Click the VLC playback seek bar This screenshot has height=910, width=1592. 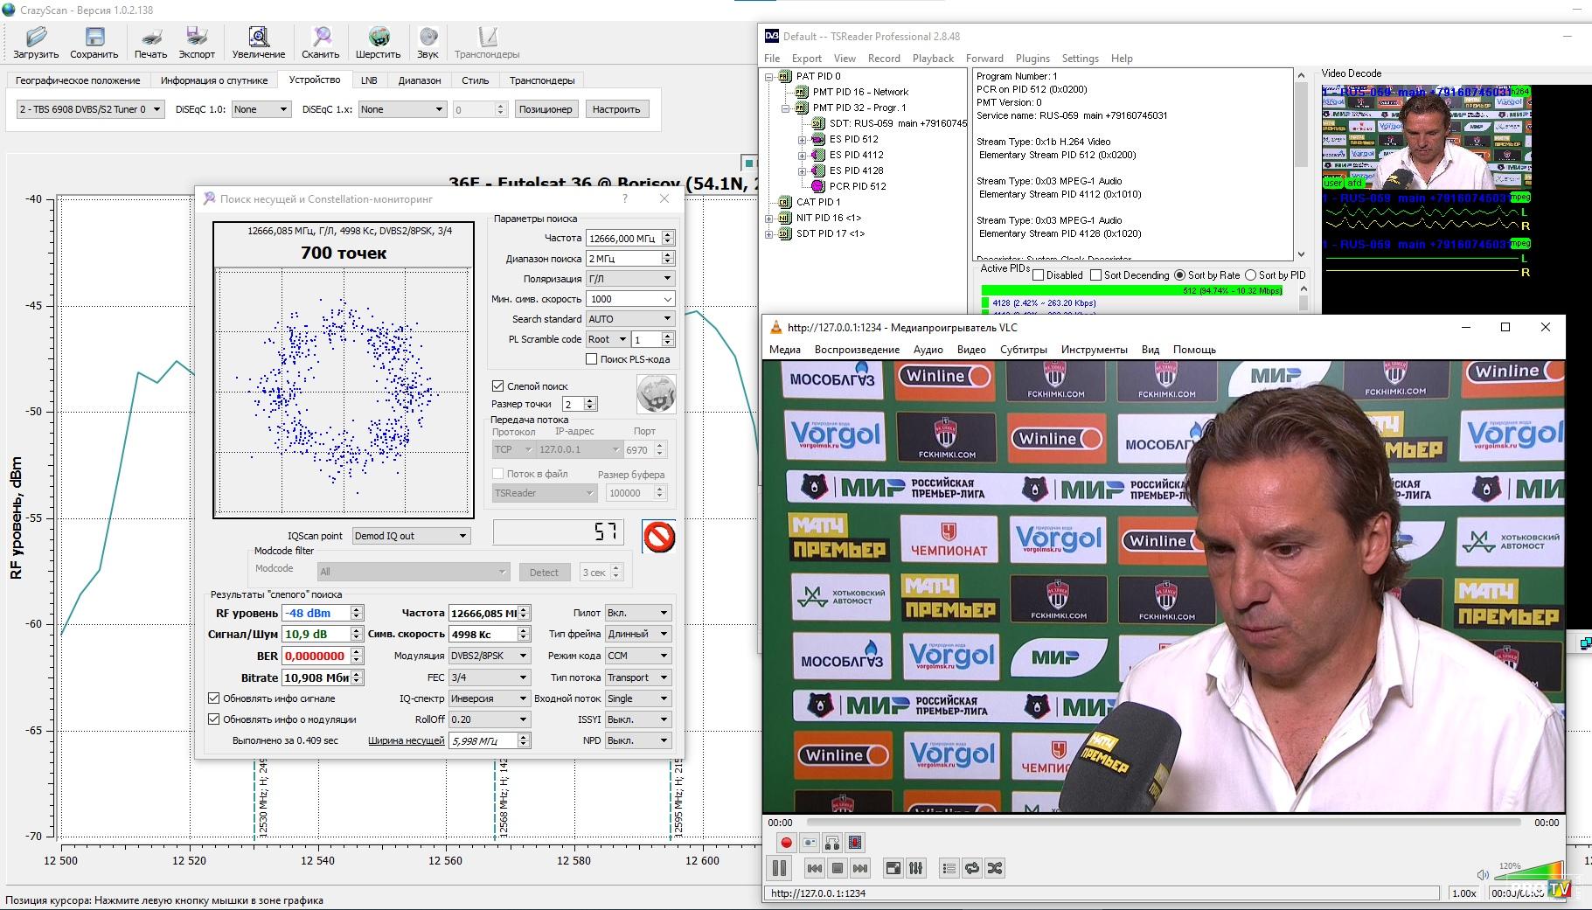[x=1163, y=823]
